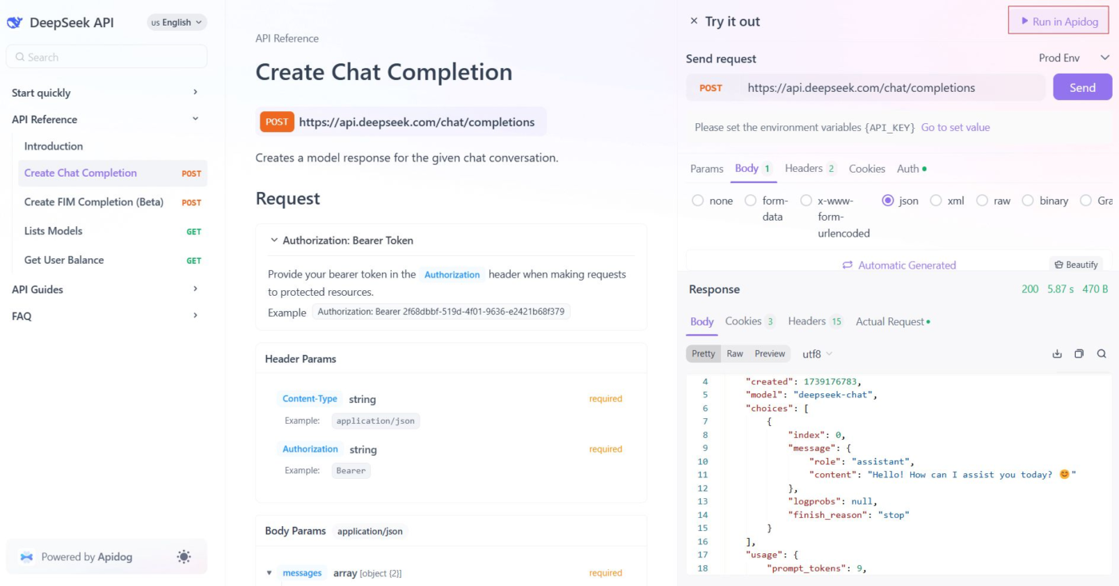
Task: Click the download response icon
Action: coord(1057,354)
